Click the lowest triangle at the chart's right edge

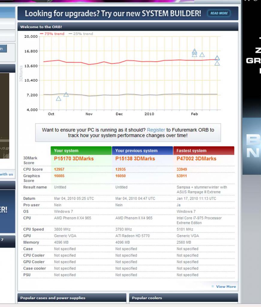(x=217, y=64)
